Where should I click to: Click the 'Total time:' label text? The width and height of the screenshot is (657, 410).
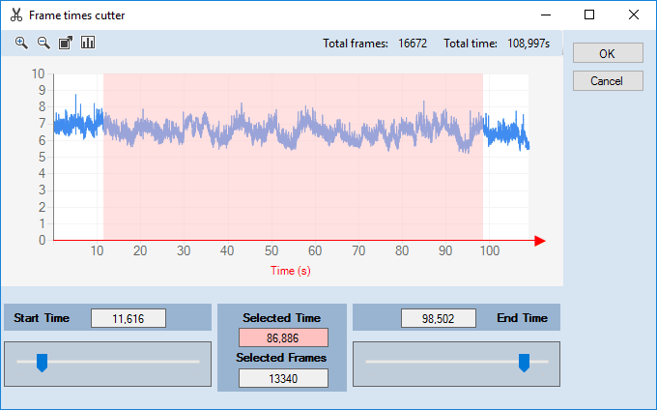471,44
